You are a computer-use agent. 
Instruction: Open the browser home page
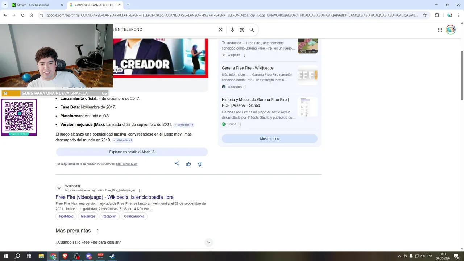tap(31, 15)
